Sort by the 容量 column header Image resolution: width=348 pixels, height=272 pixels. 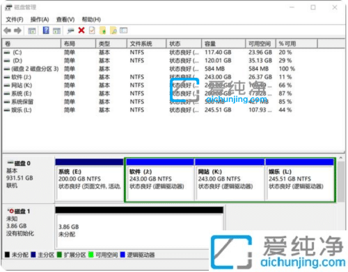pyautogui.click(x=223, y=44)
